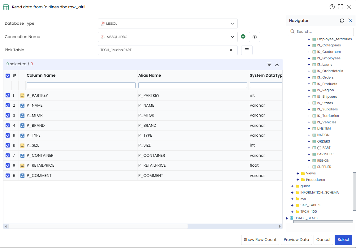This screenshot has width=356, height=248.
Task: Click the horizontal scrollbar under the table
Action: pyautogui.click(x=98, y=226)
